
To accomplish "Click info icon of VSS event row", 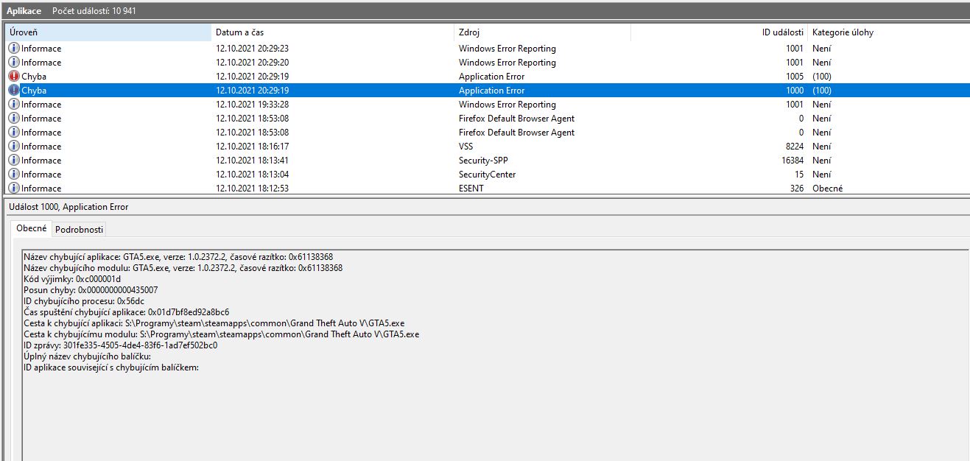I will pos(14,147).
